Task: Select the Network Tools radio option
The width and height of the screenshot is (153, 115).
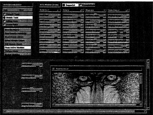Action: click(x=18, y=14)
